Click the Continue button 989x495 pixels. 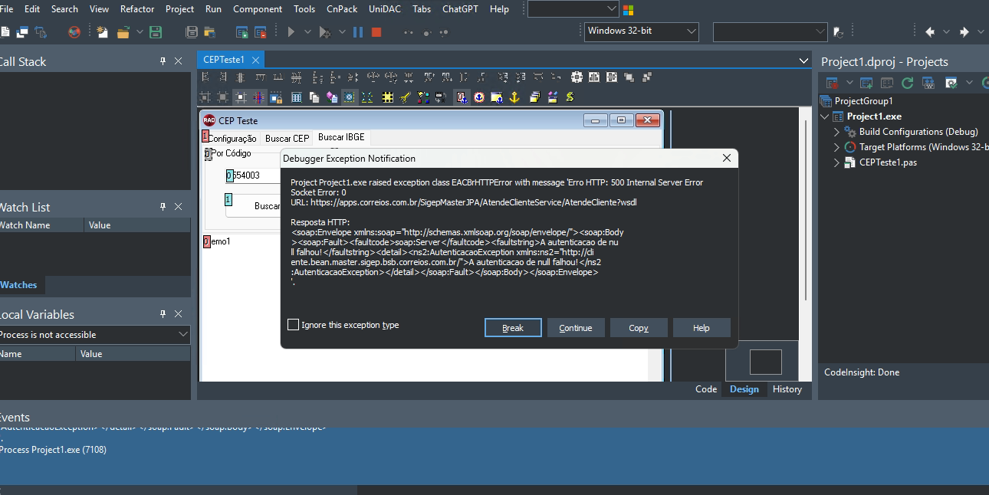click(x=576, y=328)
